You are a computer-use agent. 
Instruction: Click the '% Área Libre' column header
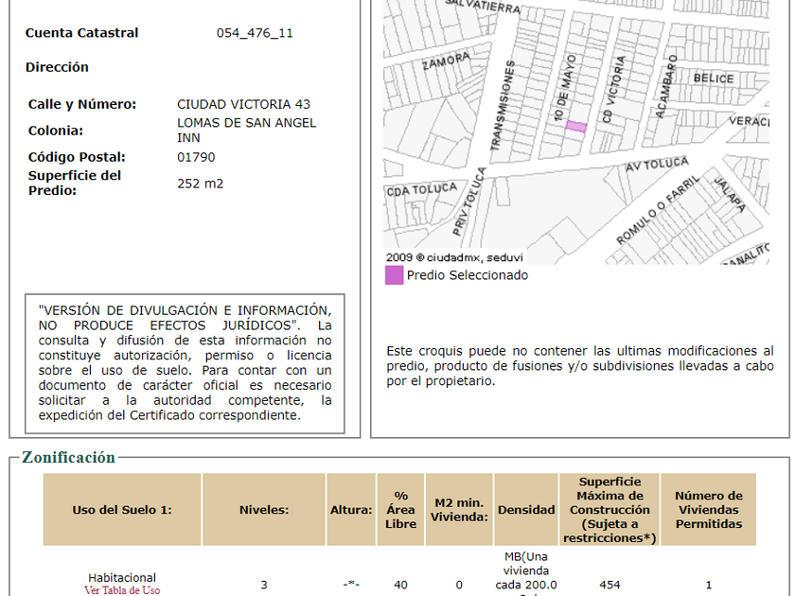point(400,510)
